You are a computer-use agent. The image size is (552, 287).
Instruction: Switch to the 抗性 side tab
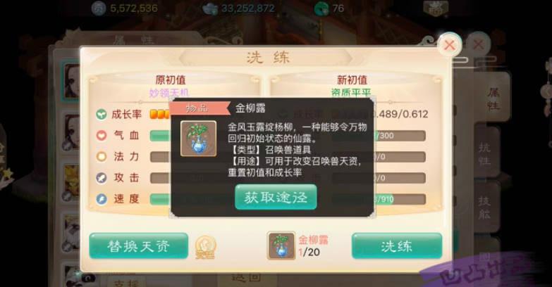point(484,153)
